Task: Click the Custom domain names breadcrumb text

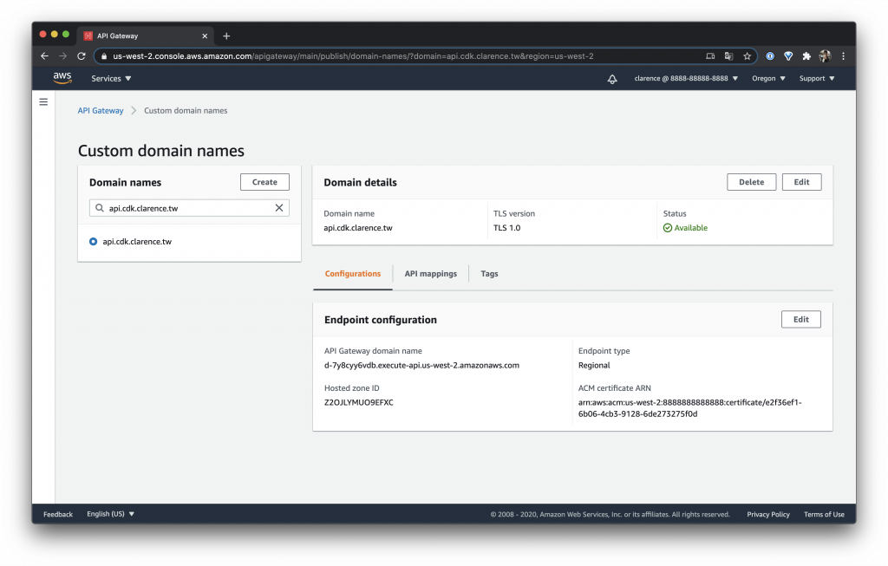Action: (186, 110)
